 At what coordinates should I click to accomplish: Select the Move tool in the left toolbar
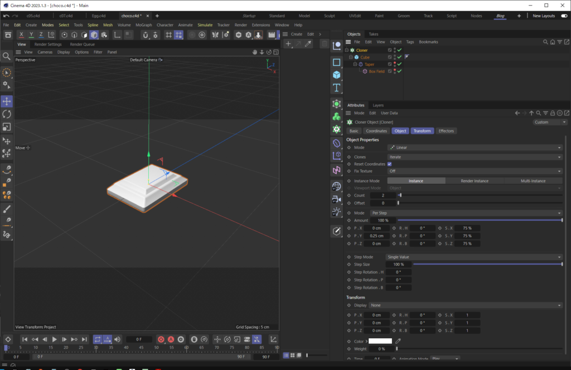click(7, 101)
